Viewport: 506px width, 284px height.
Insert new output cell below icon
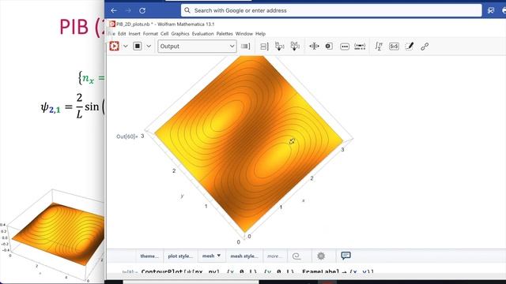(295, 47)
